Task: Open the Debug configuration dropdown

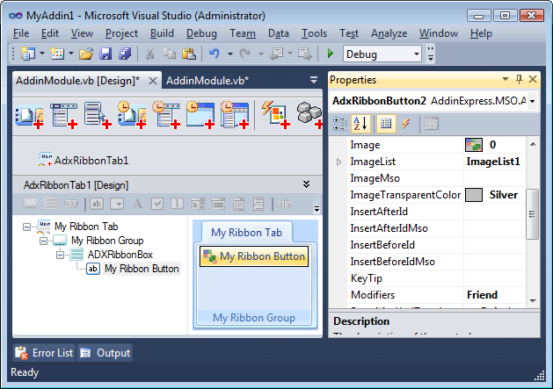Action: [416, 54]
